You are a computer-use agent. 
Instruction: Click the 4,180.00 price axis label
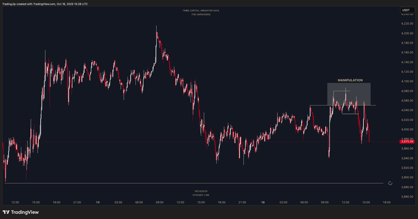pos(407,43)
